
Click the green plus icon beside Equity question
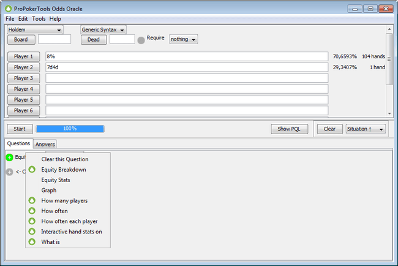point(9,158)
